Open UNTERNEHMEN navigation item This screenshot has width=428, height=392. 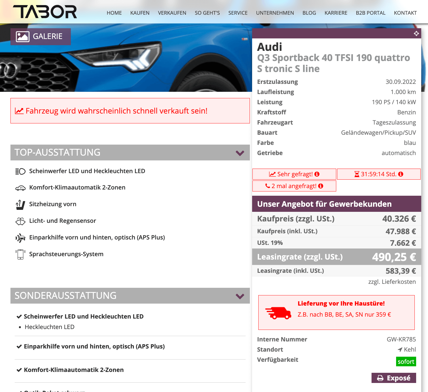click(275, 13)
